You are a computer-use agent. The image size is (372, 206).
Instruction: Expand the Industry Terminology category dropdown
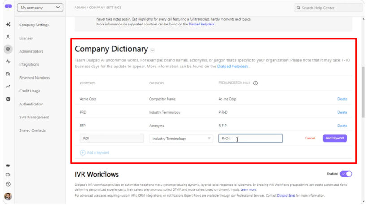181,139
